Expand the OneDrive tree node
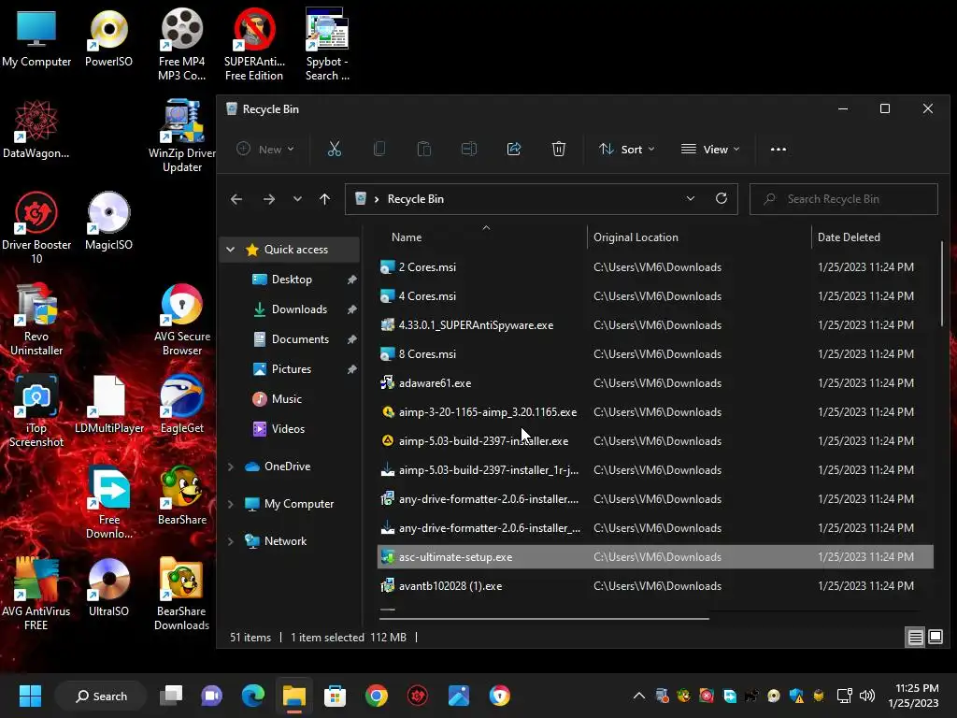The width and height of the screenshot is (957, 718). (x=230, y=467)
